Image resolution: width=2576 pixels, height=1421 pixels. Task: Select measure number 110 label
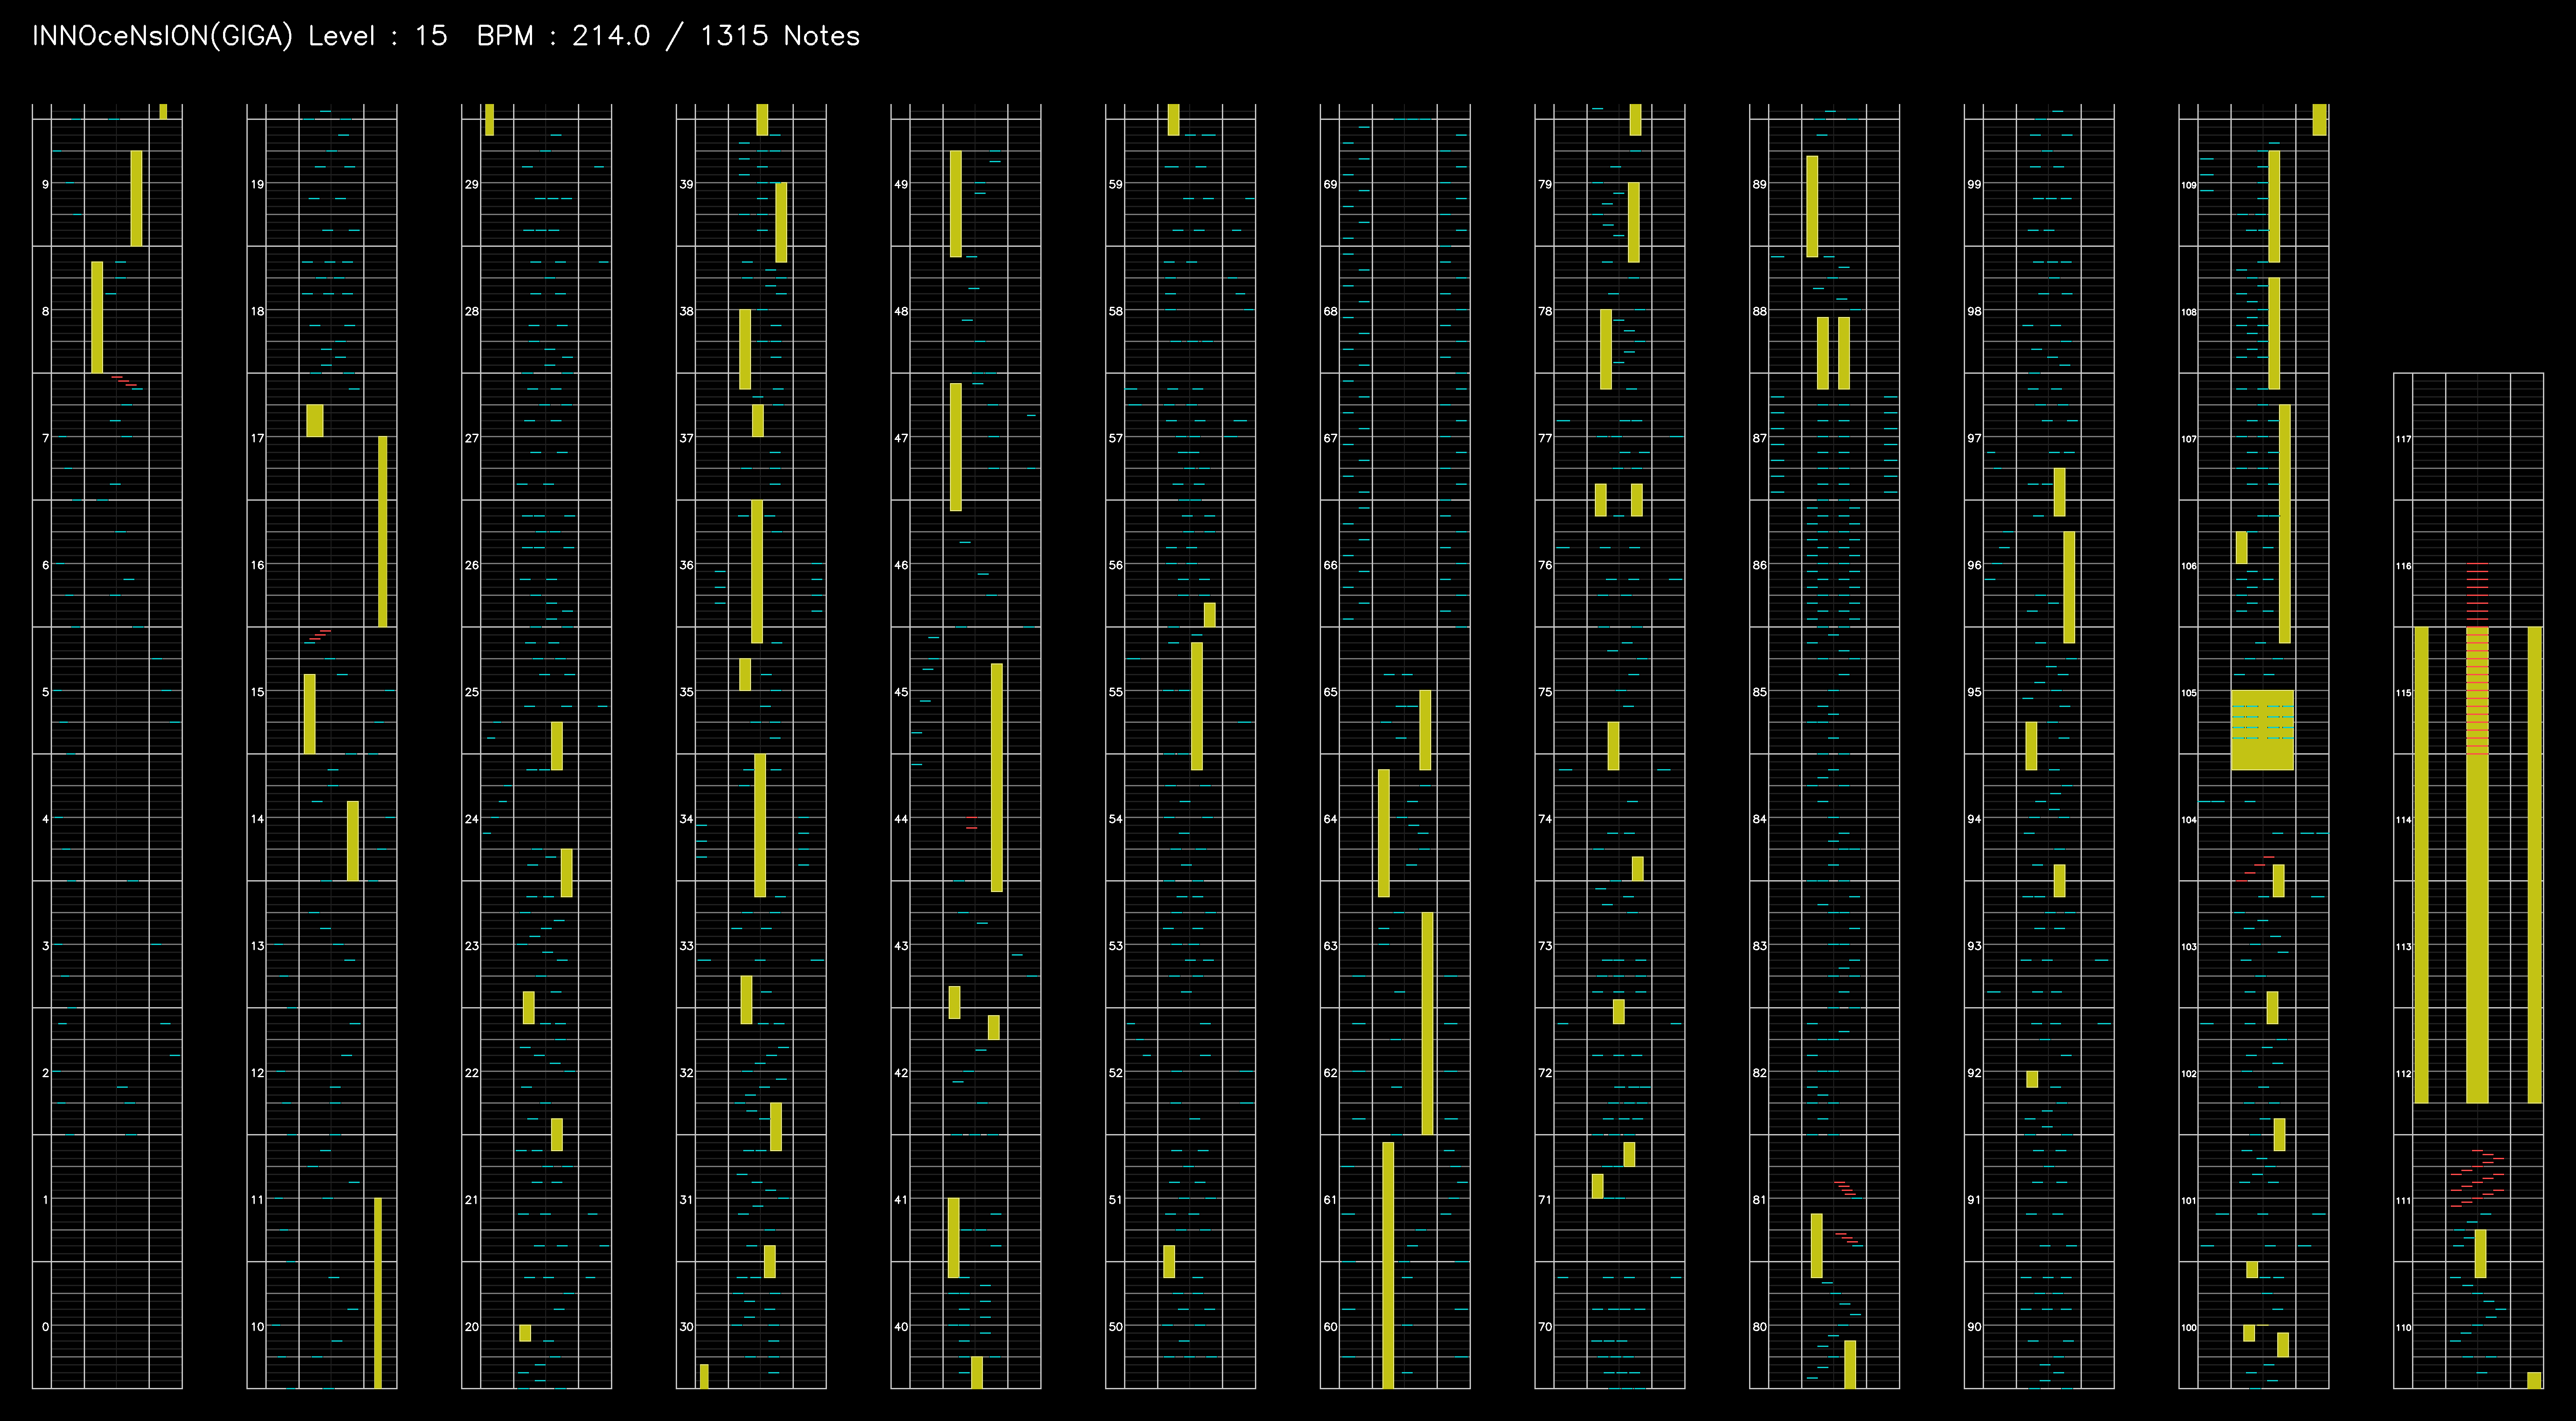click(x=2403, y=1327)
